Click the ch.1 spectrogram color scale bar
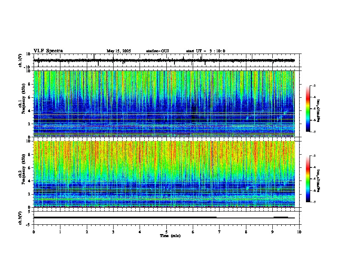337x260 pixels. (x=308, y=109)
